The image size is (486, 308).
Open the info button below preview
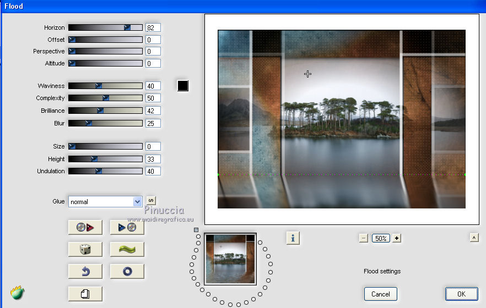(x=293, y=238)
